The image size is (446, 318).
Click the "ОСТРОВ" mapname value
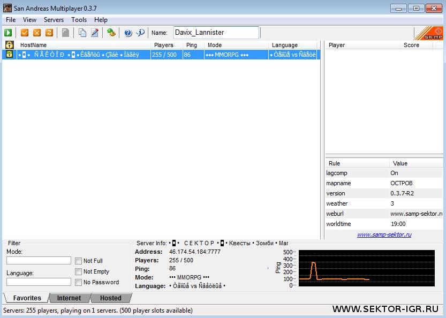pyautogui.click(x=402, y=183)
